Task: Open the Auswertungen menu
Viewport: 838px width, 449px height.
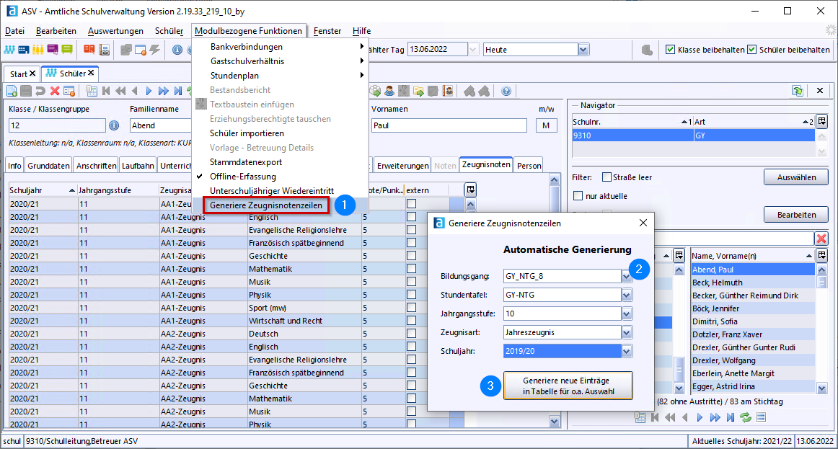Action: 115,31
